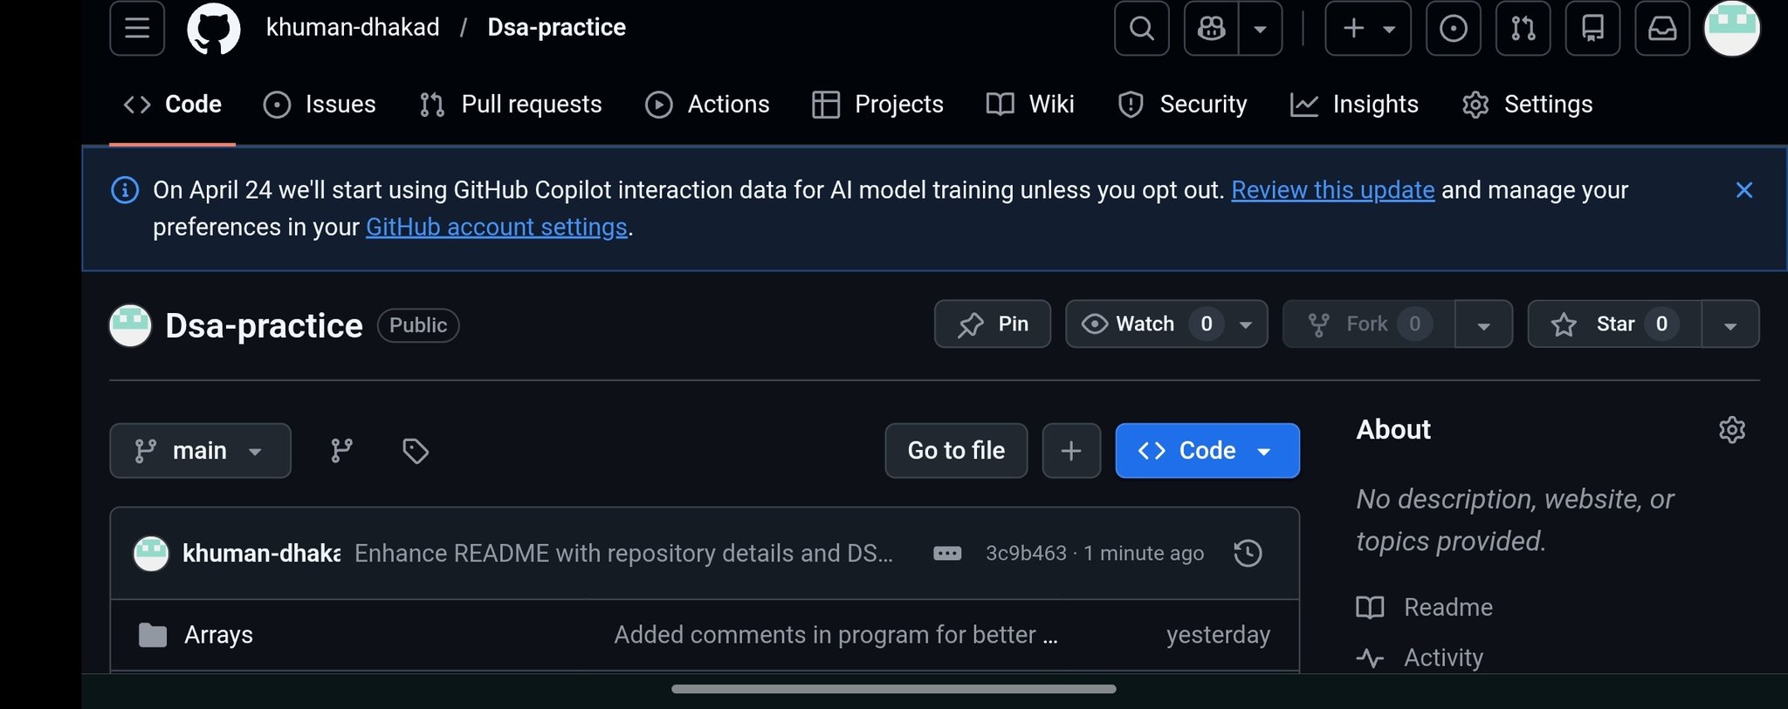
Task: Open the search icon in header
Action: coord(1141,28)
